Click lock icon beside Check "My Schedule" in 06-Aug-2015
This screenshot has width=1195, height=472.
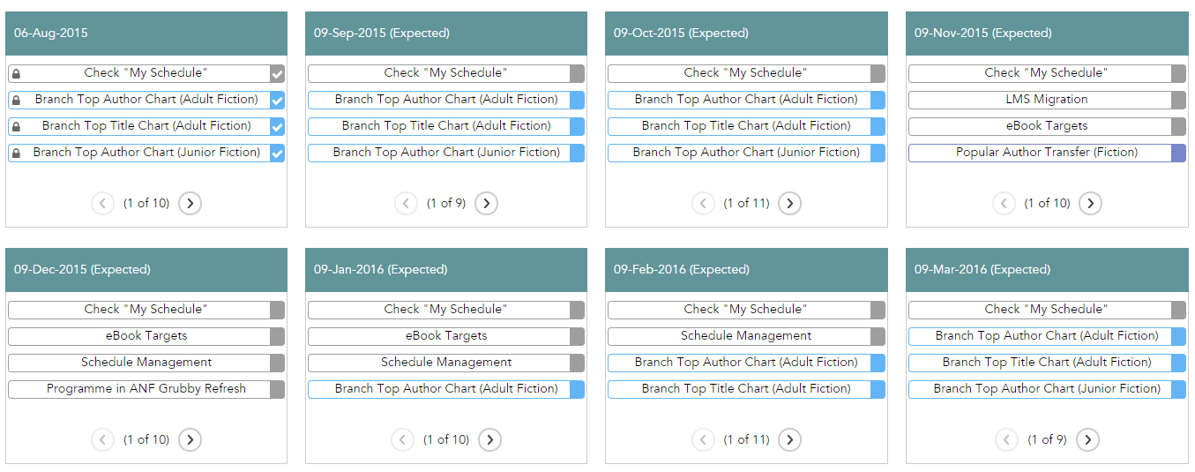click(x=16, y=74)
